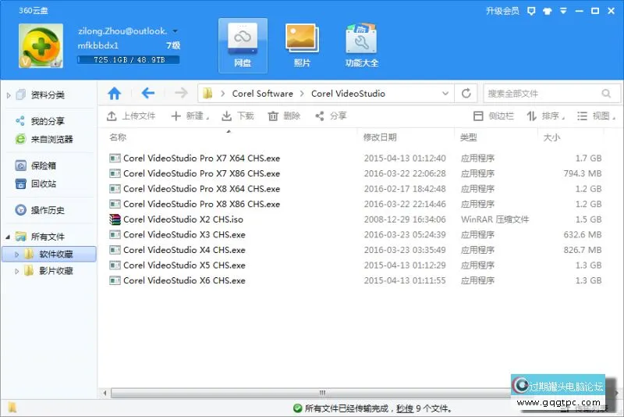Click the folder icon in address bar
The image size is (624, 417).
coord(207,94)
